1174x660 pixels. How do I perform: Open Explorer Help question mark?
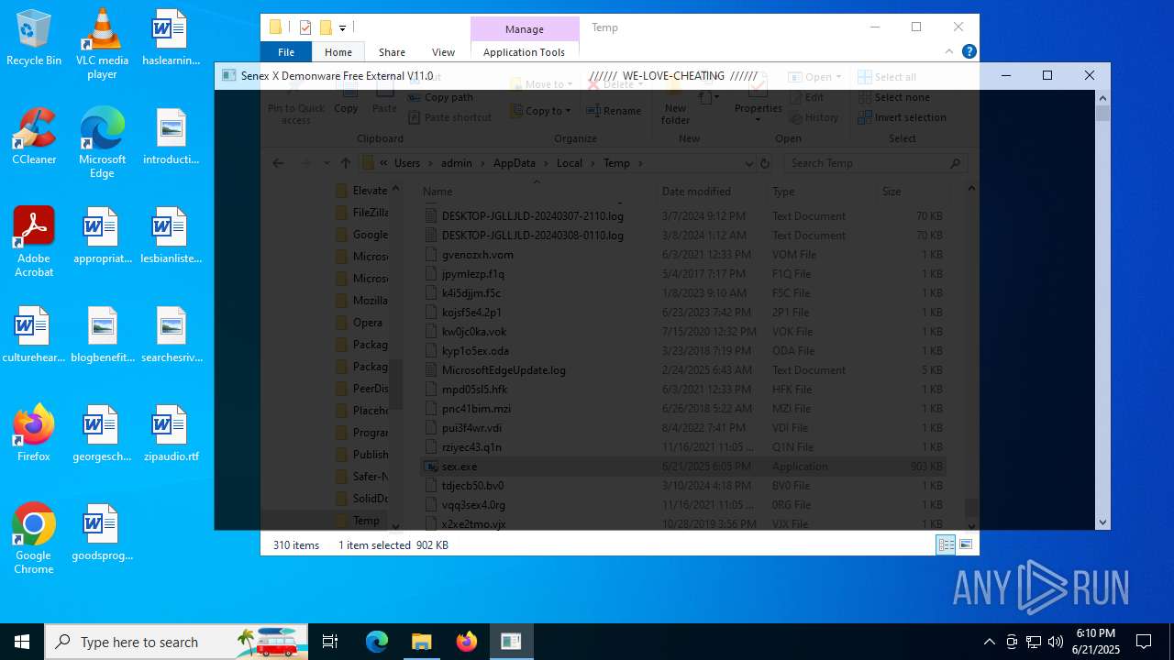tap(969, 52)
